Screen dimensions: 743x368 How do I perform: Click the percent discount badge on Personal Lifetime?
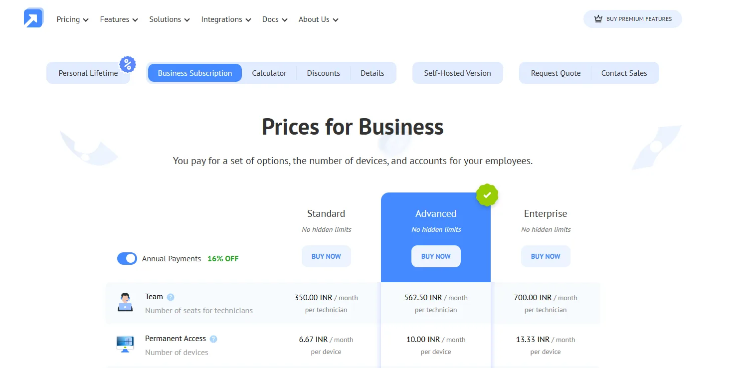(127, 64)
